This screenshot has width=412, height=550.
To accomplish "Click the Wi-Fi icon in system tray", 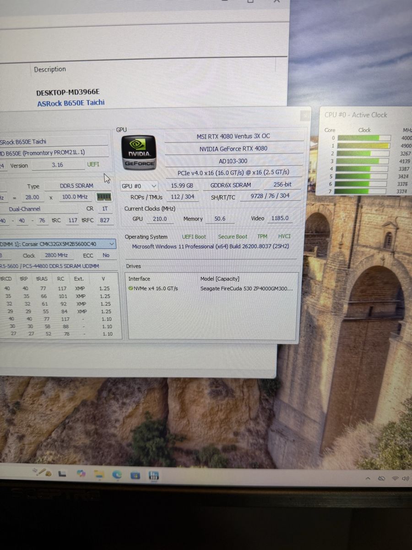I will pos(395,478).
